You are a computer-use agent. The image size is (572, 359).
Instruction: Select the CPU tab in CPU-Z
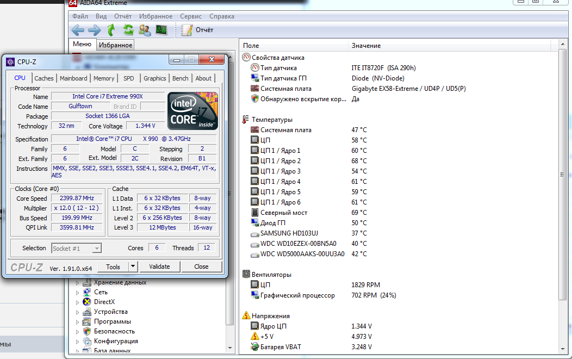[x=20, y=78]
